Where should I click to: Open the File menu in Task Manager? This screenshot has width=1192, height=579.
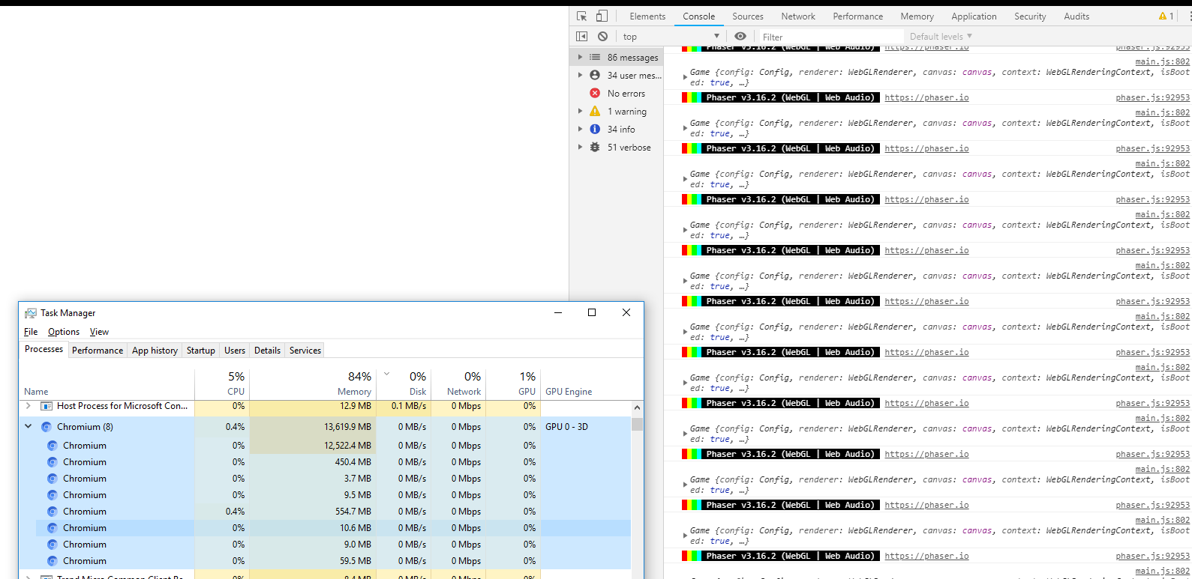click(31, 332)
